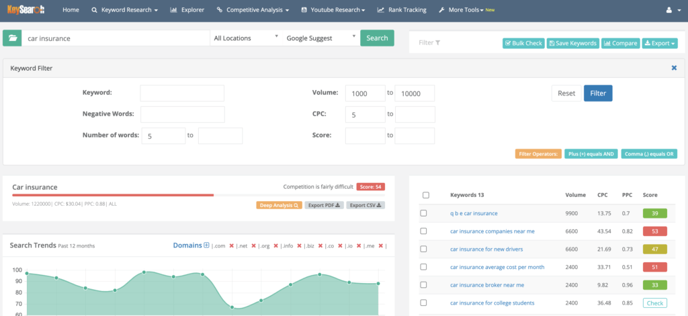The image size is (688, 316).
Task: Click the car insurance search input
Action: pyautogui.click(x=116, y=38)
